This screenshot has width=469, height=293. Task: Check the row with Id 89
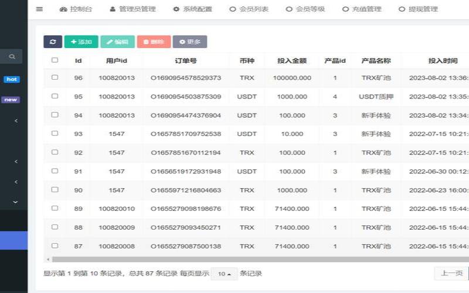tap(55, 208)
